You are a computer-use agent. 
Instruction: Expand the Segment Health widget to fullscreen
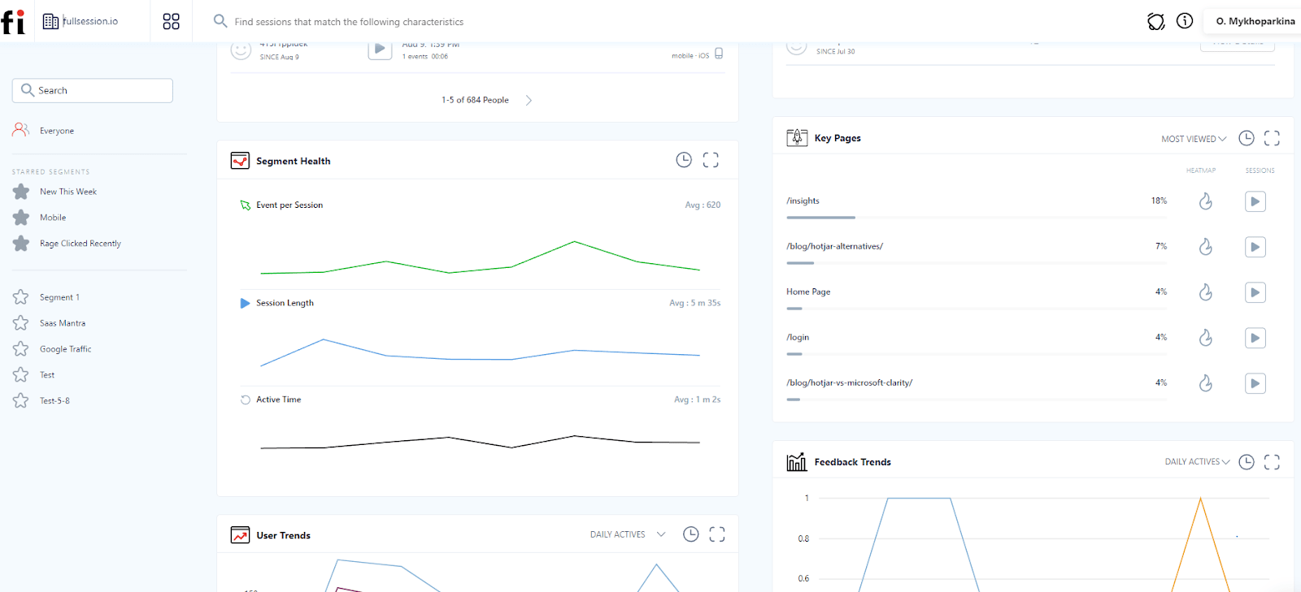(x=711, y=160)
